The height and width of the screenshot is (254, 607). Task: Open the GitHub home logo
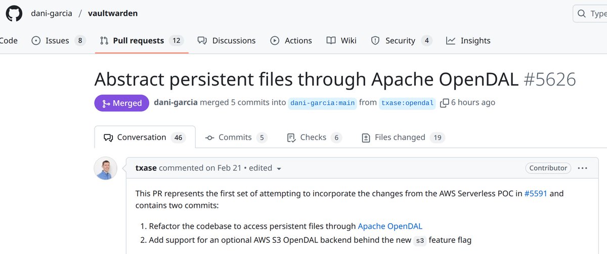click(x=14, y=13)
